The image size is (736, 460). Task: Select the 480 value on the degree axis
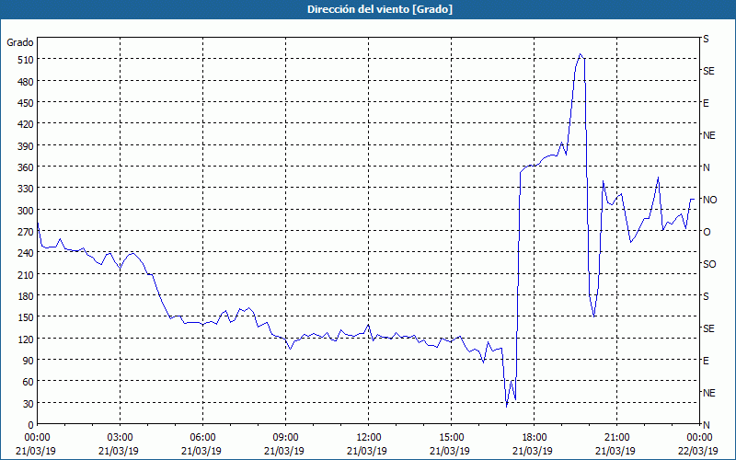pyautogui.click(x=26, y=82)
